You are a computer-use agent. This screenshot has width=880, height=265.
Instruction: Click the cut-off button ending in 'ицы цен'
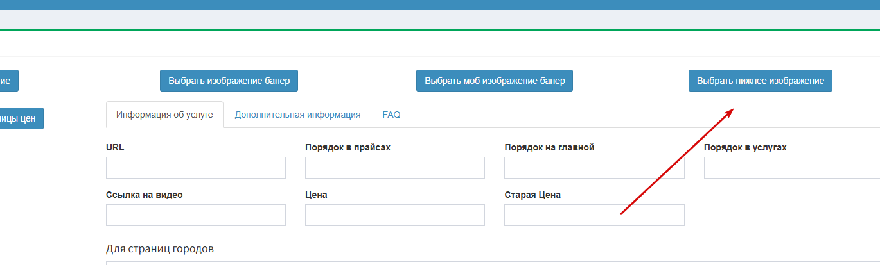click(x=21, y=118)
